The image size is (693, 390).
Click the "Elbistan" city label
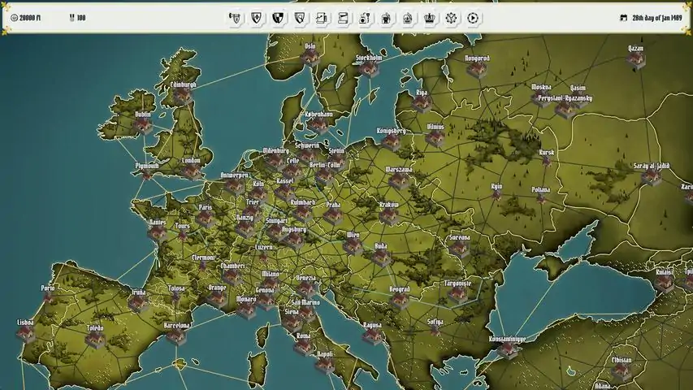(x=622, y=360)
